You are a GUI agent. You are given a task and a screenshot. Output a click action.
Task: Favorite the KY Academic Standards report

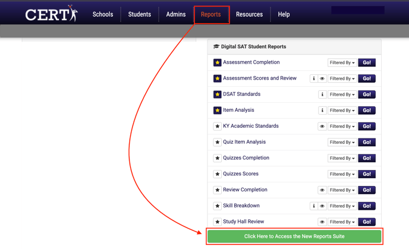(x=218, y=127)
